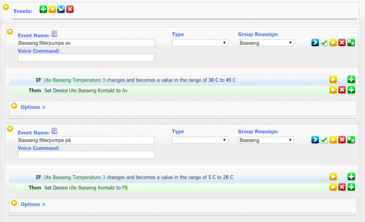This screenshot has width=365, height=222.
Task: Run the 'Basseng filterpumpe av' event with yellow play icon
Action: coord(333,43)
